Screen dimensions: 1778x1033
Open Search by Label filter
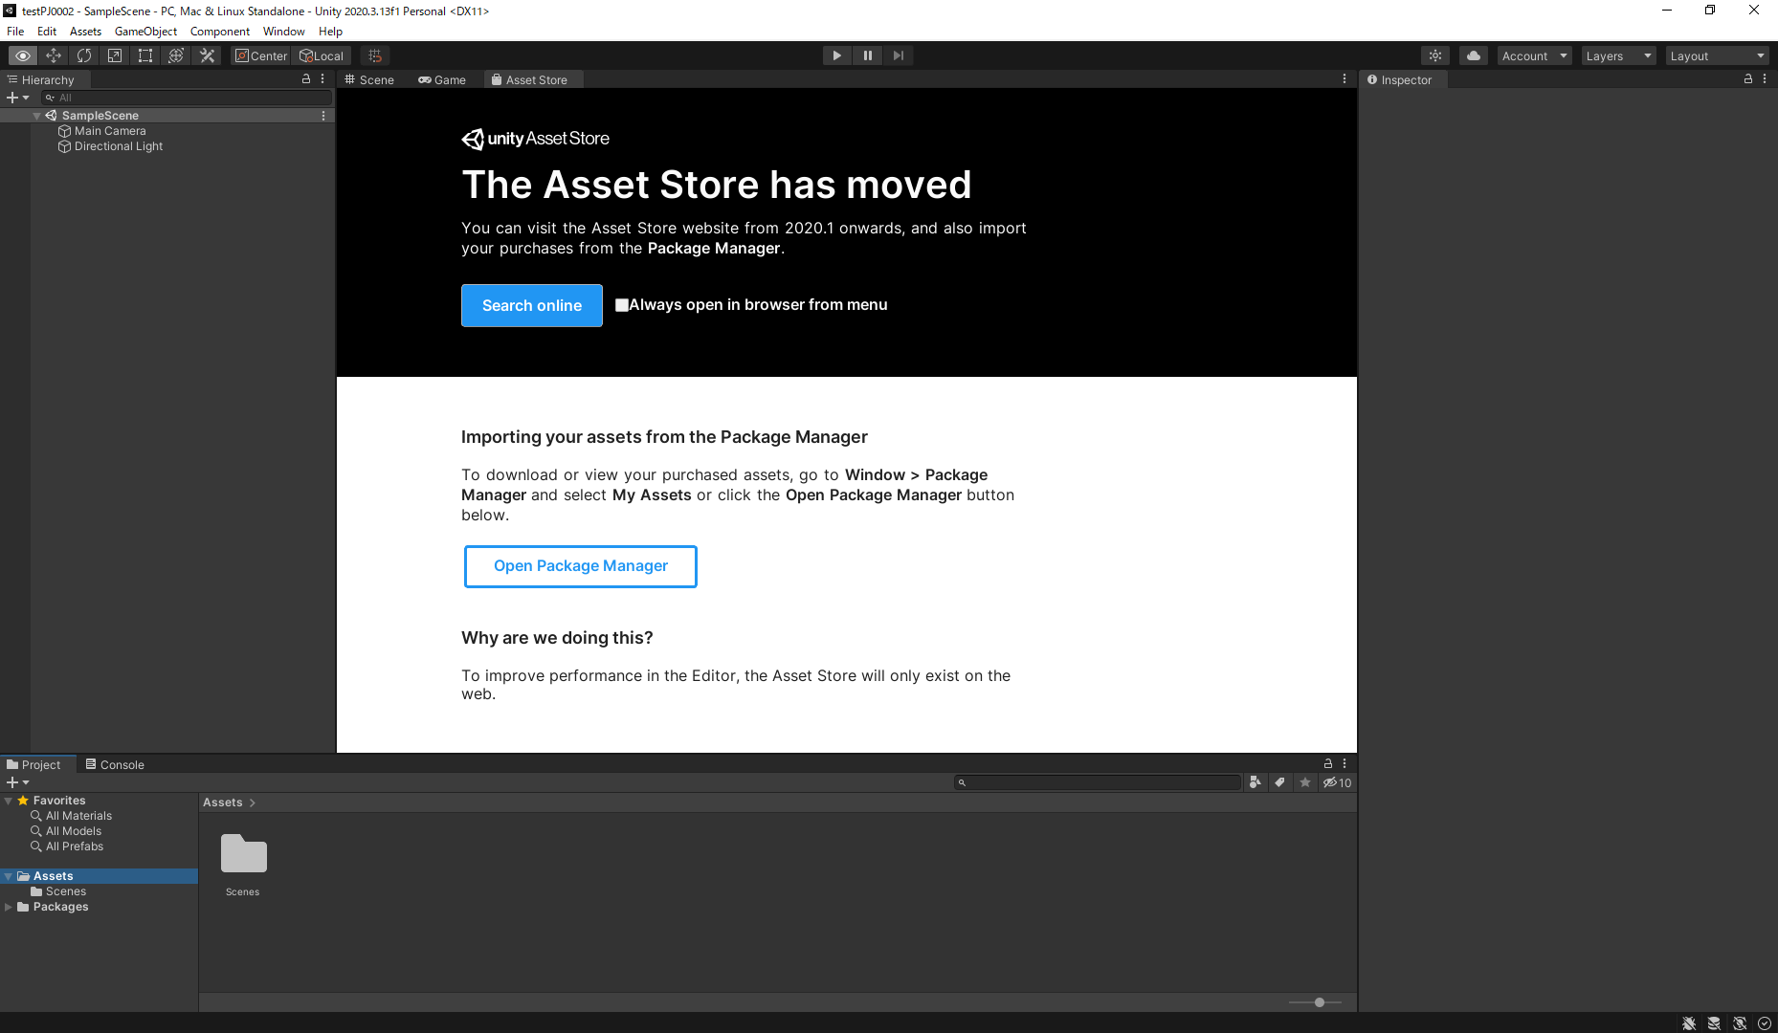1280,782
